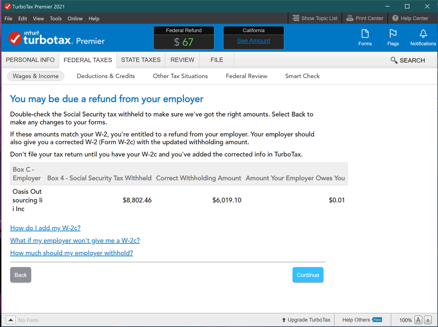Open Federal Review subtab
This screenshot has height=327, width=438.
click(x=246, y=76)
